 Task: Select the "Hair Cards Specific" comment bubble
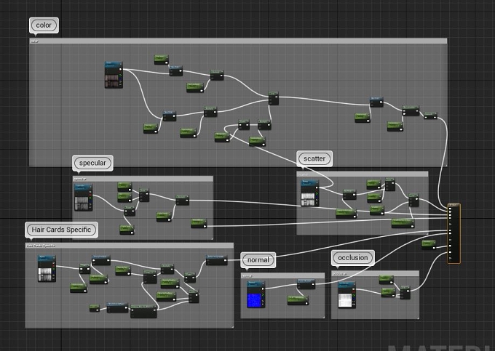click(61, 230)
